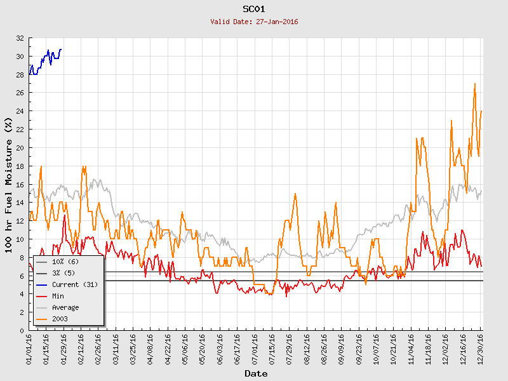Select the Valid Date 27-Jan-2016 text
508x381 pixels.
[254, 22]
